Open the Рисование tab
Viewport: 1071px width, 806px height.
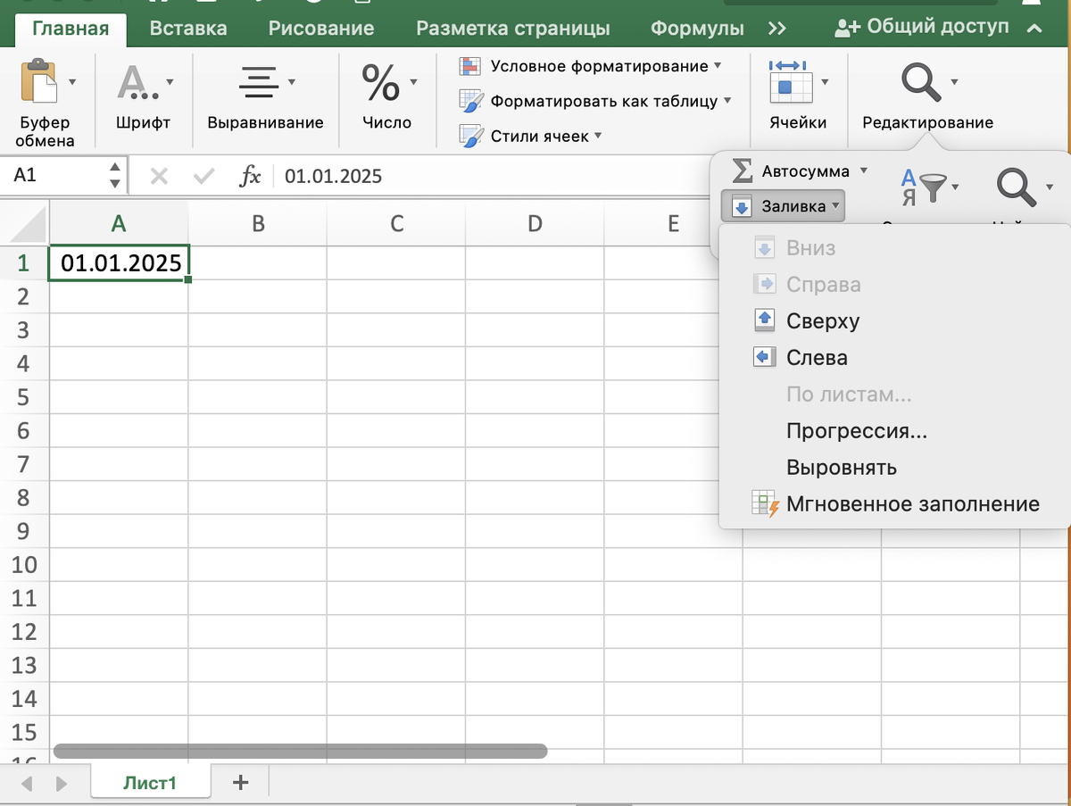(321, 28)
